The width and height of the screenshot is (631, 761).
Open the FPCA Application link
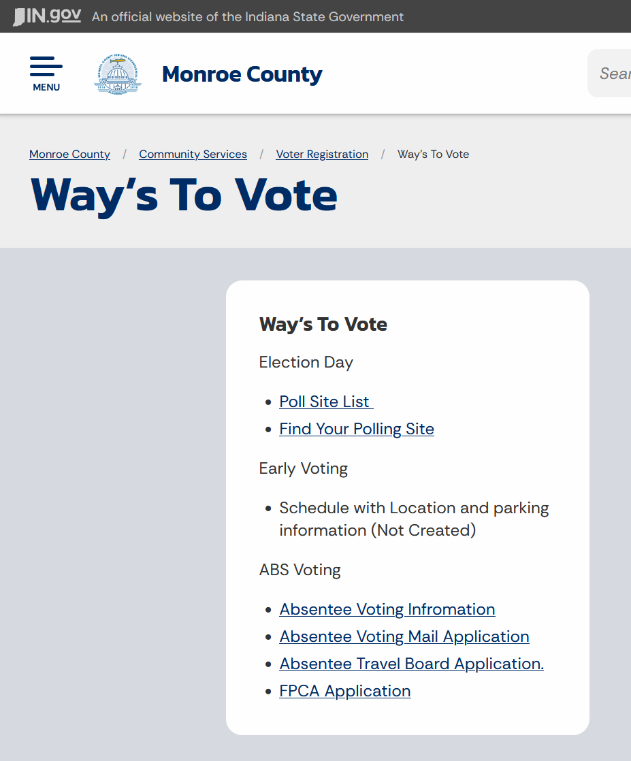344,691
